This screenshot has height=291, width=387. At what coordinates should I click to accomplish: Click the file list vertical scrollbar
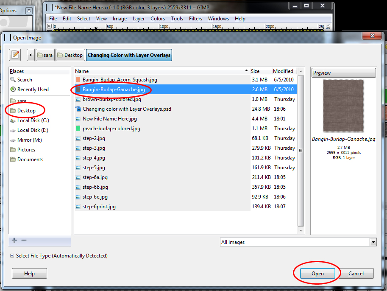pyautogui.click(x=301, y=151)
